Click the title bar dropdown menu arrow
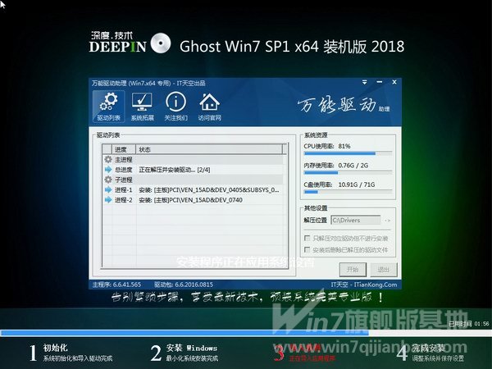This screenshot has width=492, height=369. pyautogui.click(x=364, y=82)
